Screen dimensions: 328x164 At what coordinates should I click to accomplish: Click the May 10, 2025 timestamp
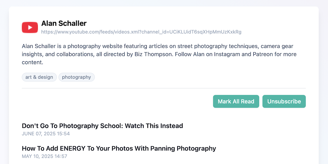tap(45, 156)
